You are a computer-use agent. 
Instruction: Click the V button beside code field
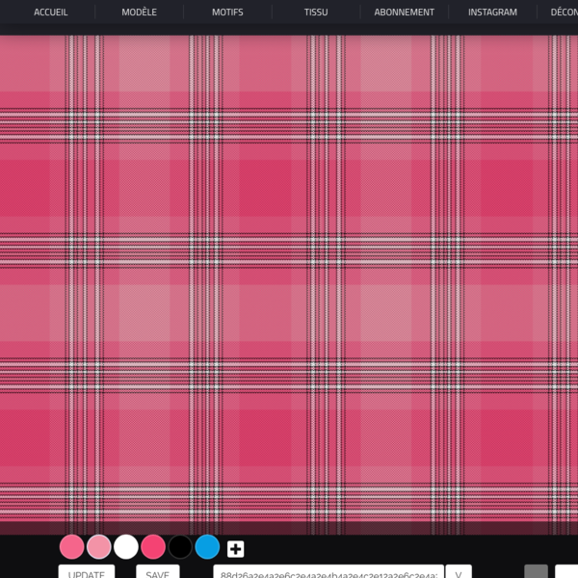pyautogui.click(x=459, y=571)
